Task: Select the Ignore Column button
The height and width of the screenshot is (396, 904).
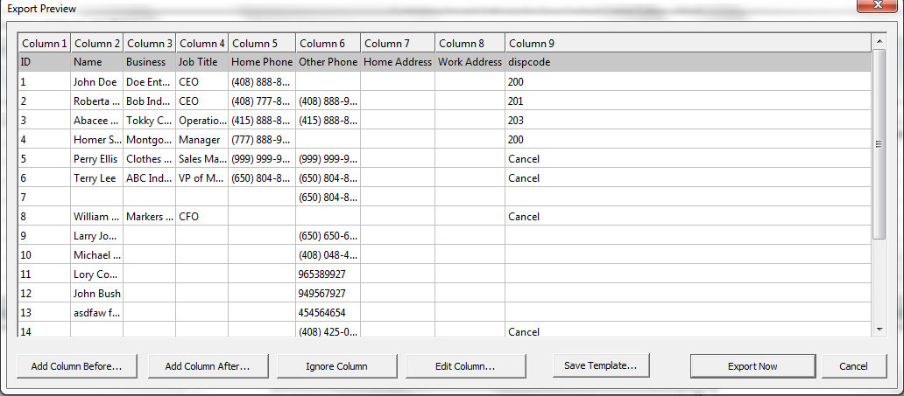Action: (x=336, y=366)
